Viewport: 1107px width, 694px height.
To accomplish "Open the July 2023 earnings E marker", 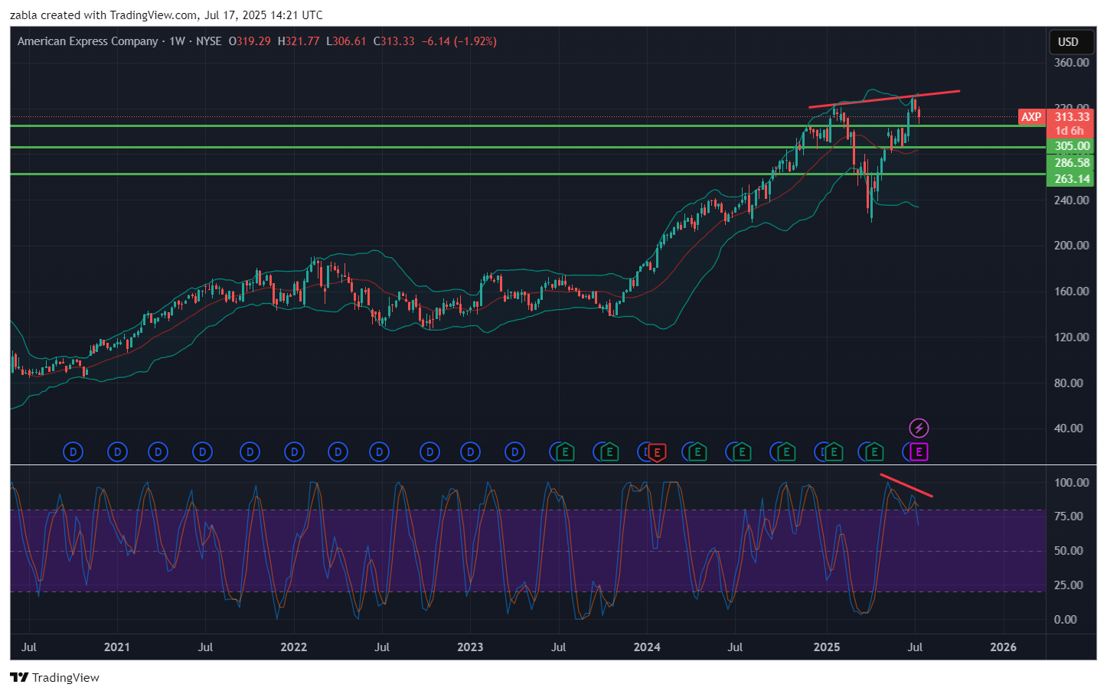I will pyautogui.click(x=565, y=452).
